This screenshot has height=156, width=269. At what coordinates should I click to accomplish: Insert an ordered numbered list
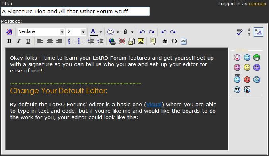coord(71,41)
